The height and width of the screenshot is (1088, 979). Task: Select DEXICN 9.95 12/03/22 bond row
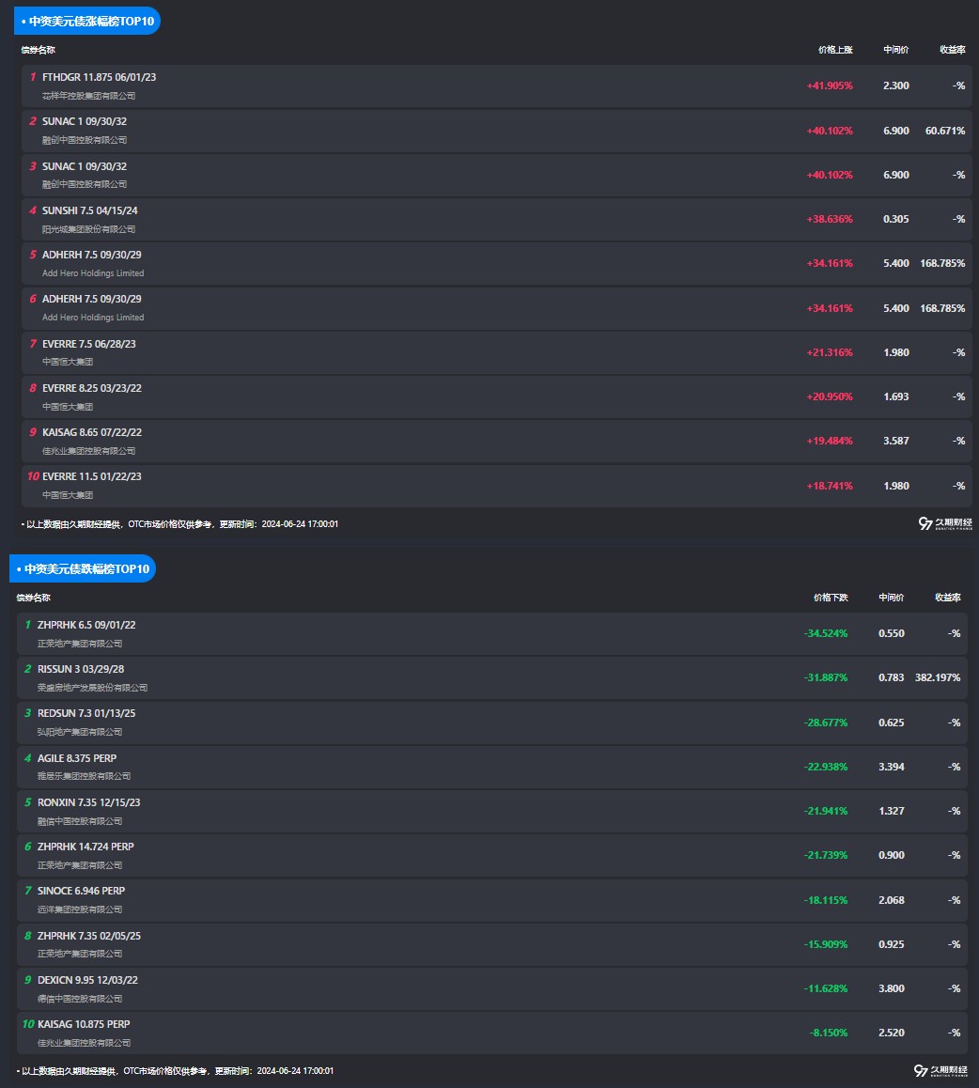[x=492, y=988]
